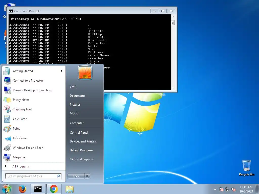Open Devices and Printers

[x=83, y=141]
